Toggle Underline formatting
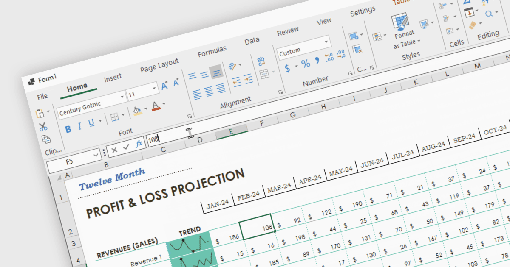 pyautogui.click(x=91, y=123)
